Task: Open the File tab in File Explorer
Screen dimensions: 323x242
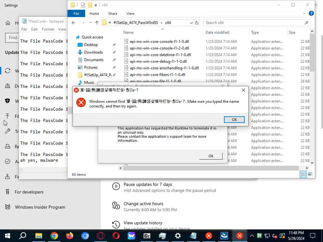Action: coord(76,14)
